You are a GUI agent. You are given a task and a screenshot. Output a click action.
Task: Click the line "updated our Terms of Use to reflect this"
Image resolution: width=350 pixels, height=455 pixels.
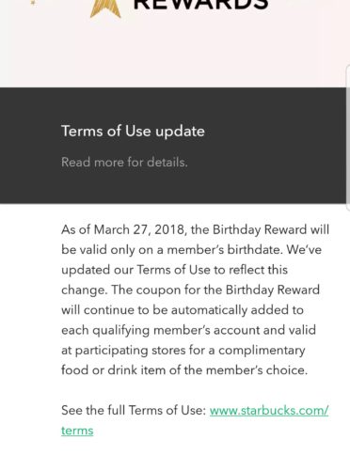[x=174, y=270]
